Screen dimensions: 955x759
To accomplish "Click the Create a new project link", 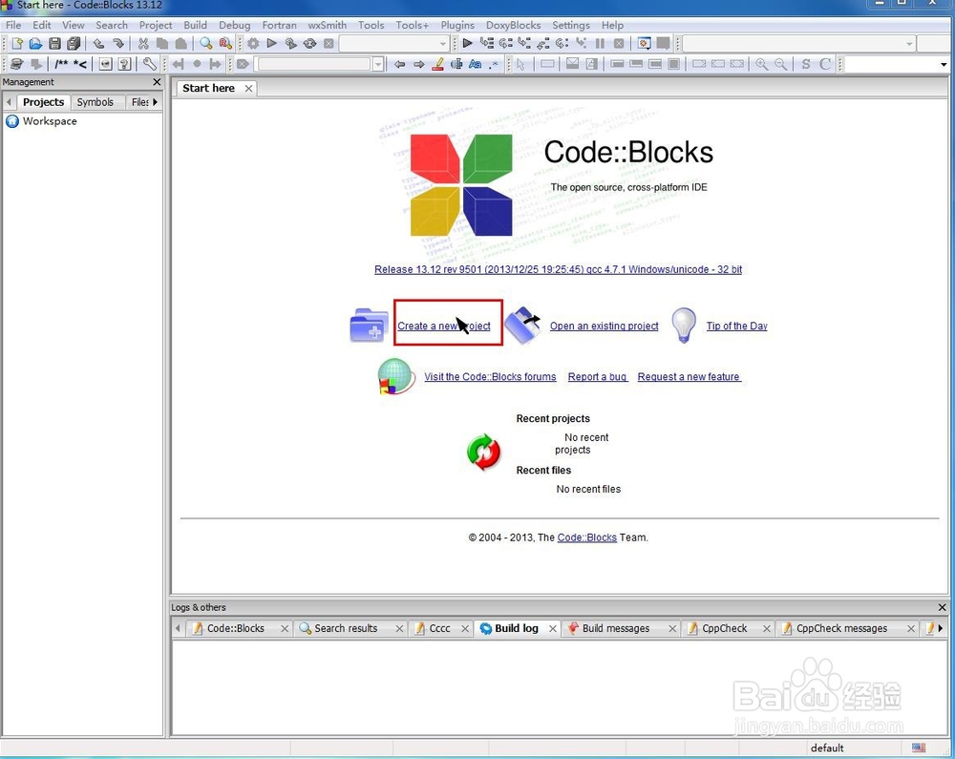I will [x=446, y=326].
